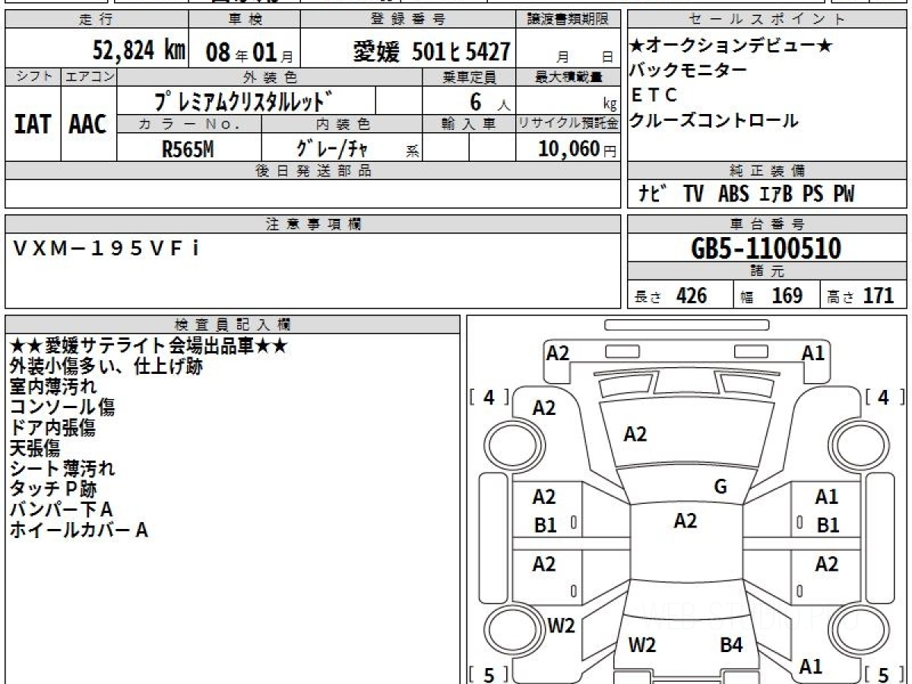The image size is (912, 684).
Task: Select the バックモニター sales point
Action: pyautogui.click(x=689, y=71)
